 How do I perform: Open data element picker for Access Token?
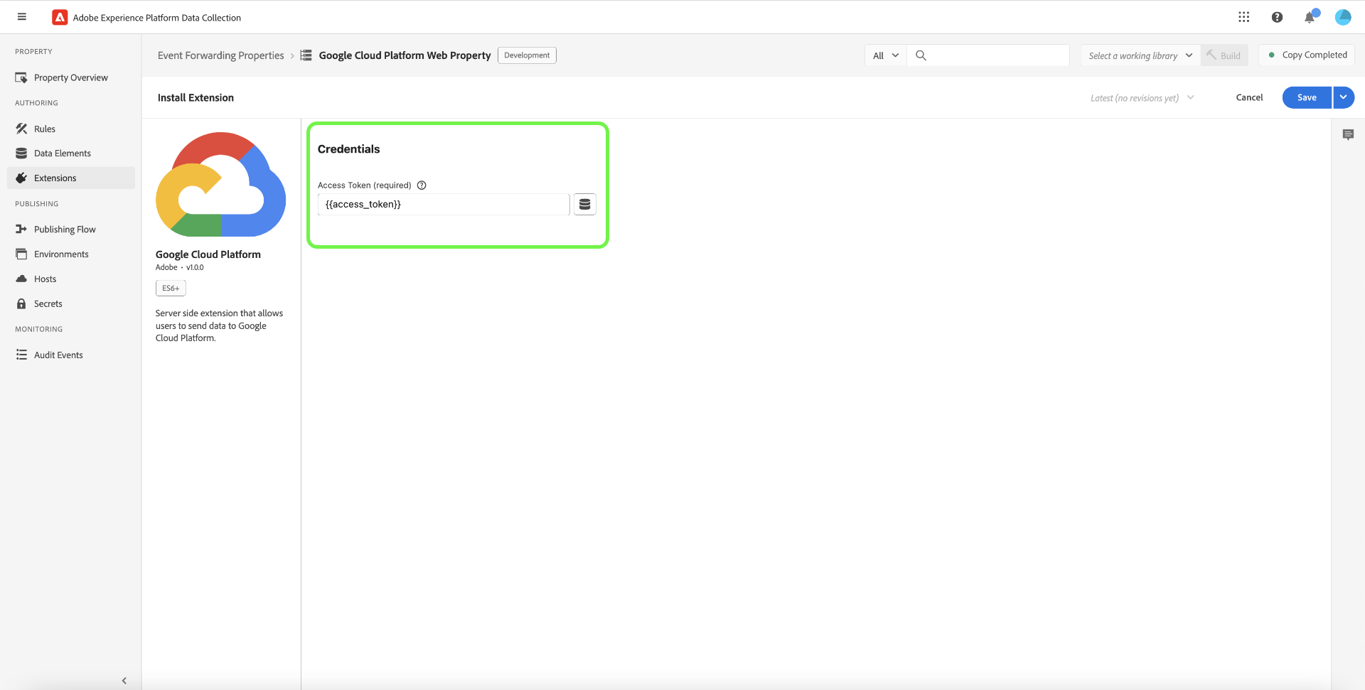[584, 205]
